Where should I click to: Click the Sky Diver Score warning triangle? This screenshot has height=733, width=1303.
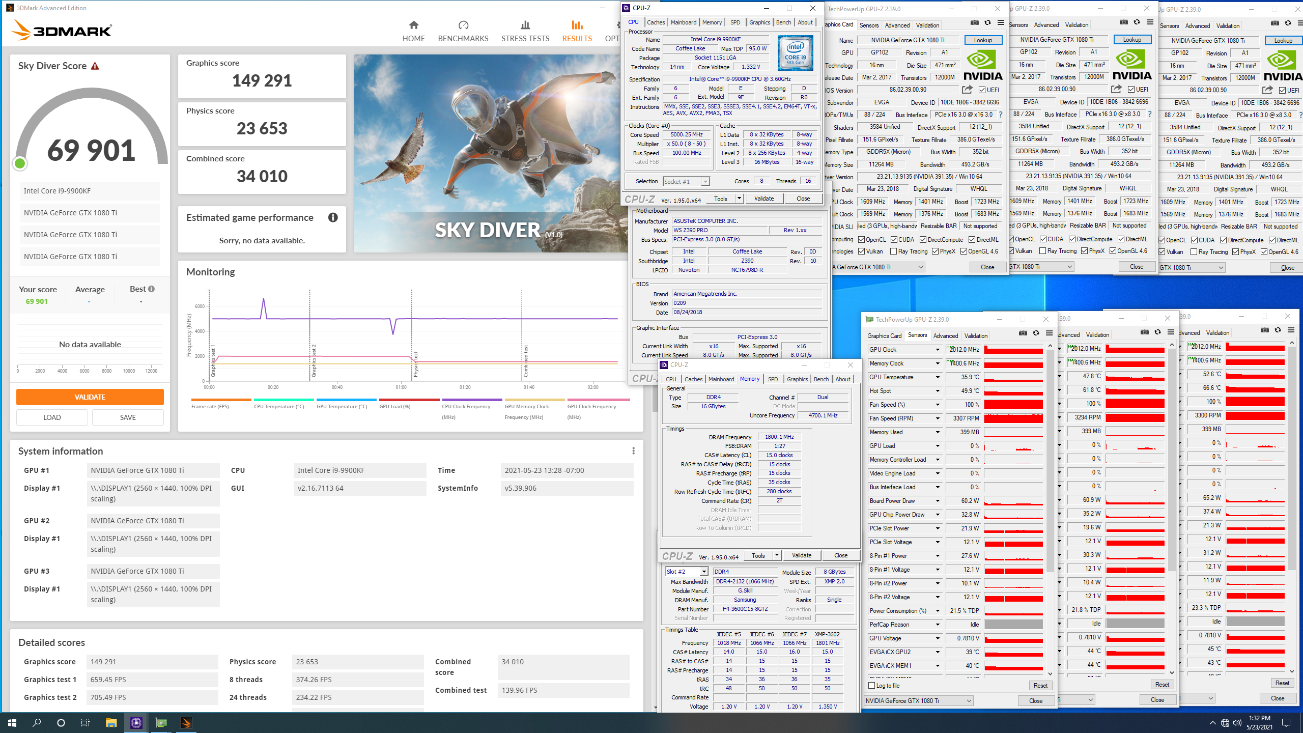[95, 66]
